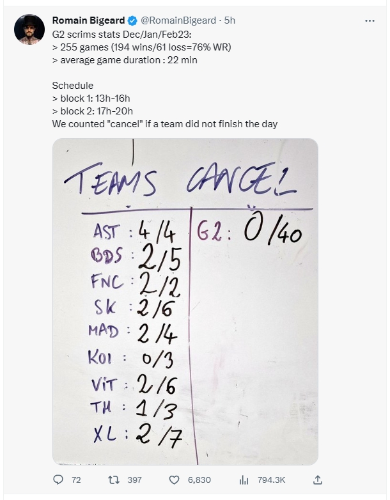The image size is (390, 500).
Task: Click the 397 retweets count
Action: coord(134,480)
